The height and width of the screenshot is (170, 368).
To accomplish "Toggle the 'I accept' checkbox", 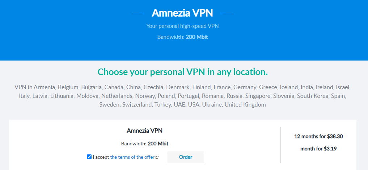I will pos(89,157).
